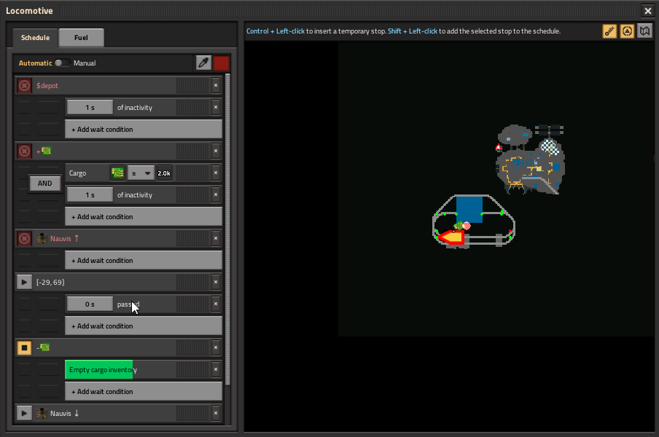
Task: Select the Schedule tab
Action: [35, 37]
